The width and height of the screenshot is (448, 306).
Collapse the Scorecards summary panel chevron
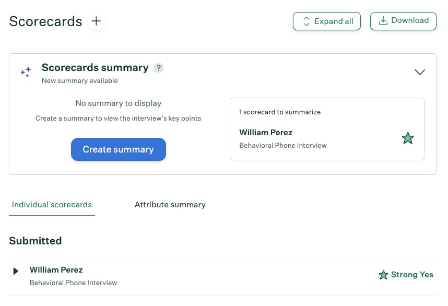tap(420, 72)
